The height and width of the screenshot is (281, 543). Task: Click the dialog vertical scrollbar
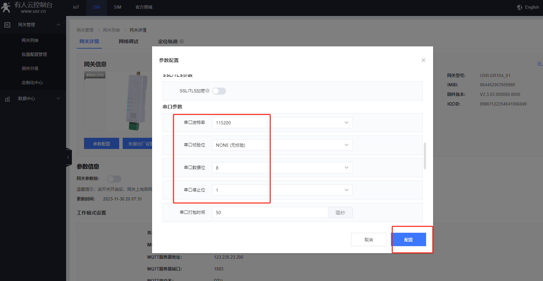click(425, 156)
